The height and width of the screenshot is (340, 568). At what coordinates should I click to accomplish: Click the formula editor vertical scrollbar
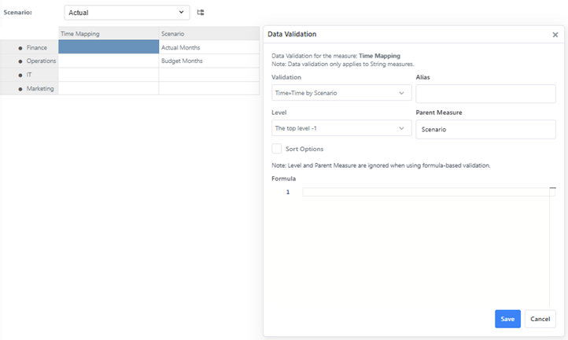click(552, 246)
